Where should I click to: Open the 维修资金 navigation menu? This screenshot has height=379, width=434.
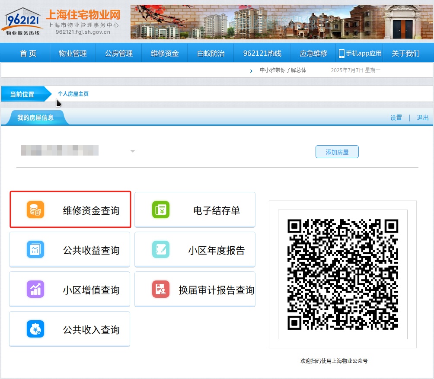[165, 54]
